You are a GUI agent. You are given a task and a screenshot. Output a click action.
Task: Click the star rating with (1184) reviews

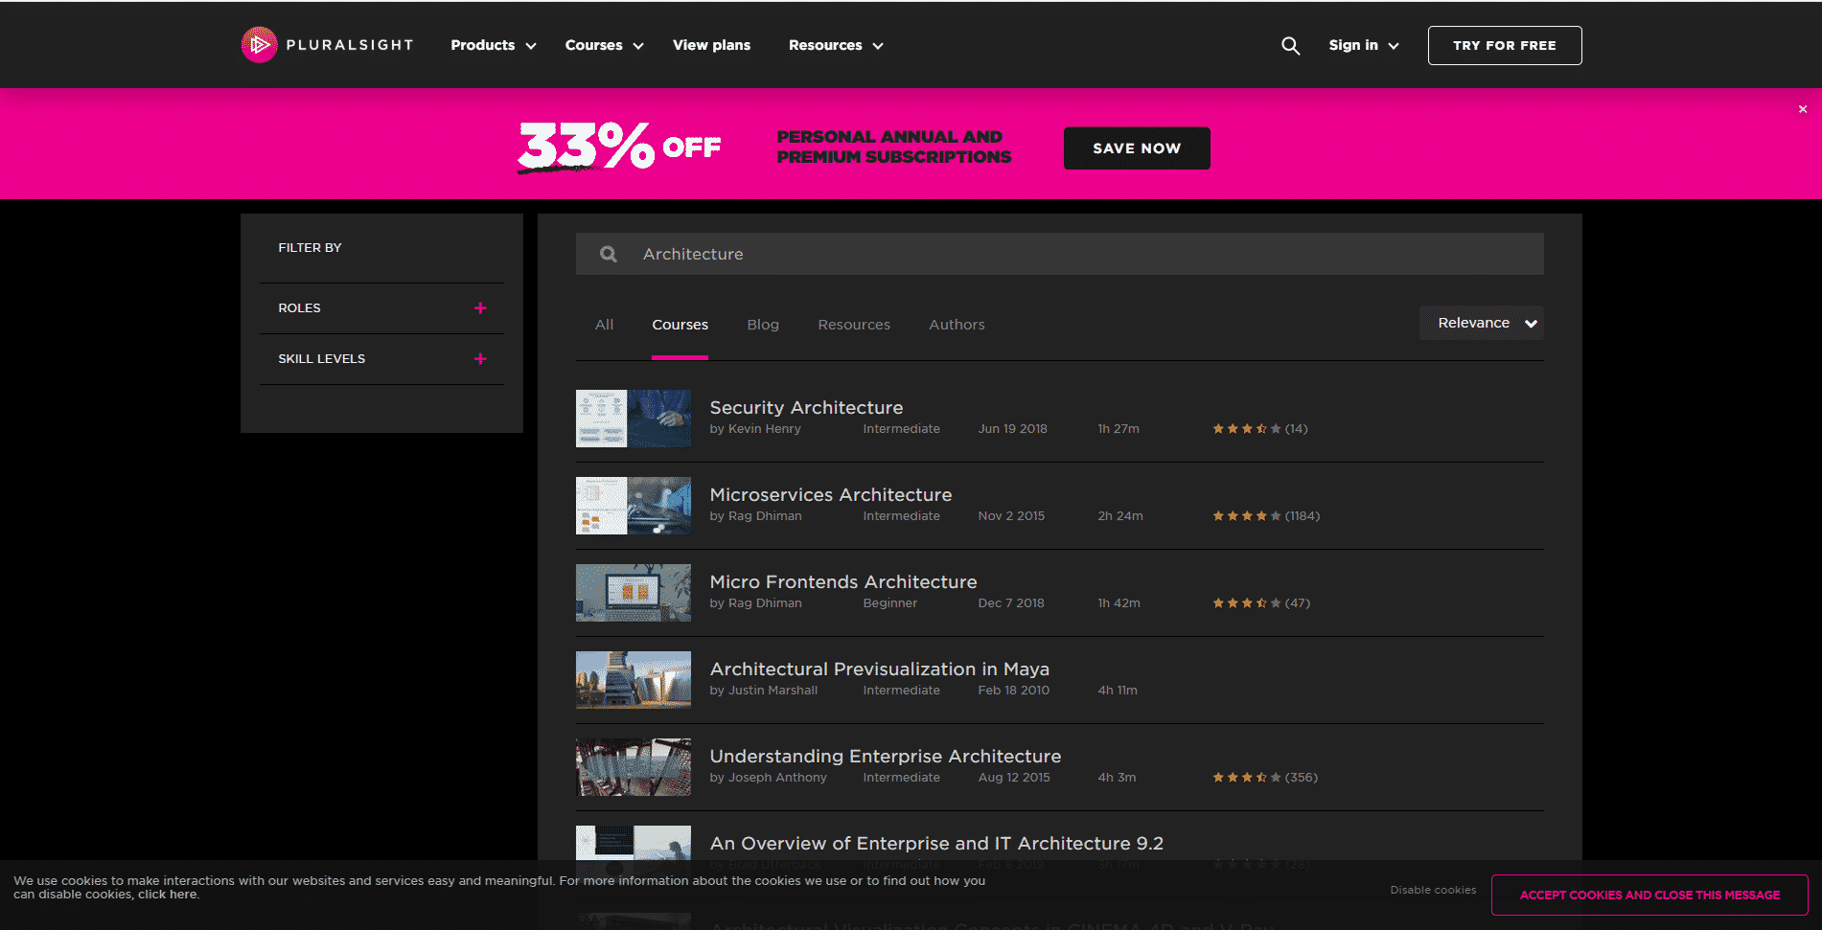1247,516
